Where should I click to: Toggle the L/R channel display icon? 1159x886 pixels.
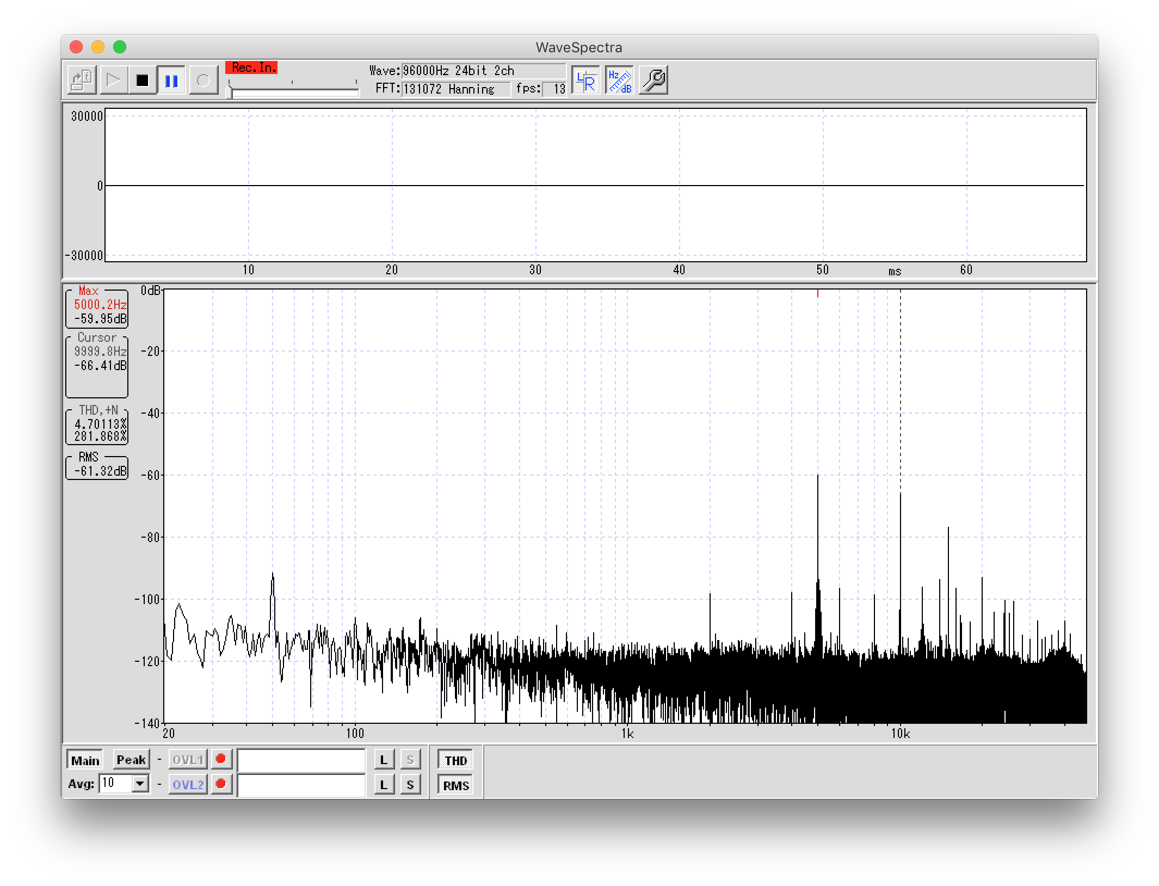pos(585,81)
